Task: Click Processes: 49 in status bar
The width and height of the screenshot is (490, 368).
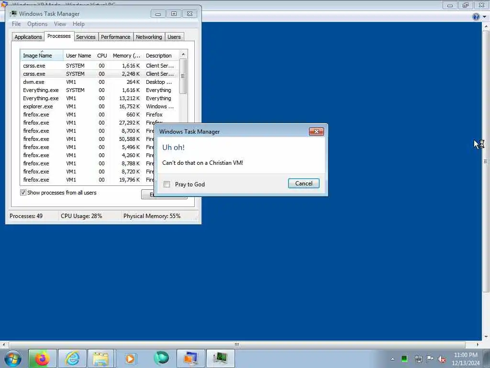Action: [x=26, y=216]
